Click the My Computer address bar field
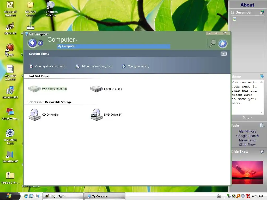The height and width of the screenshot is (200, 267). pyautogui.click(x=114, y=46)
